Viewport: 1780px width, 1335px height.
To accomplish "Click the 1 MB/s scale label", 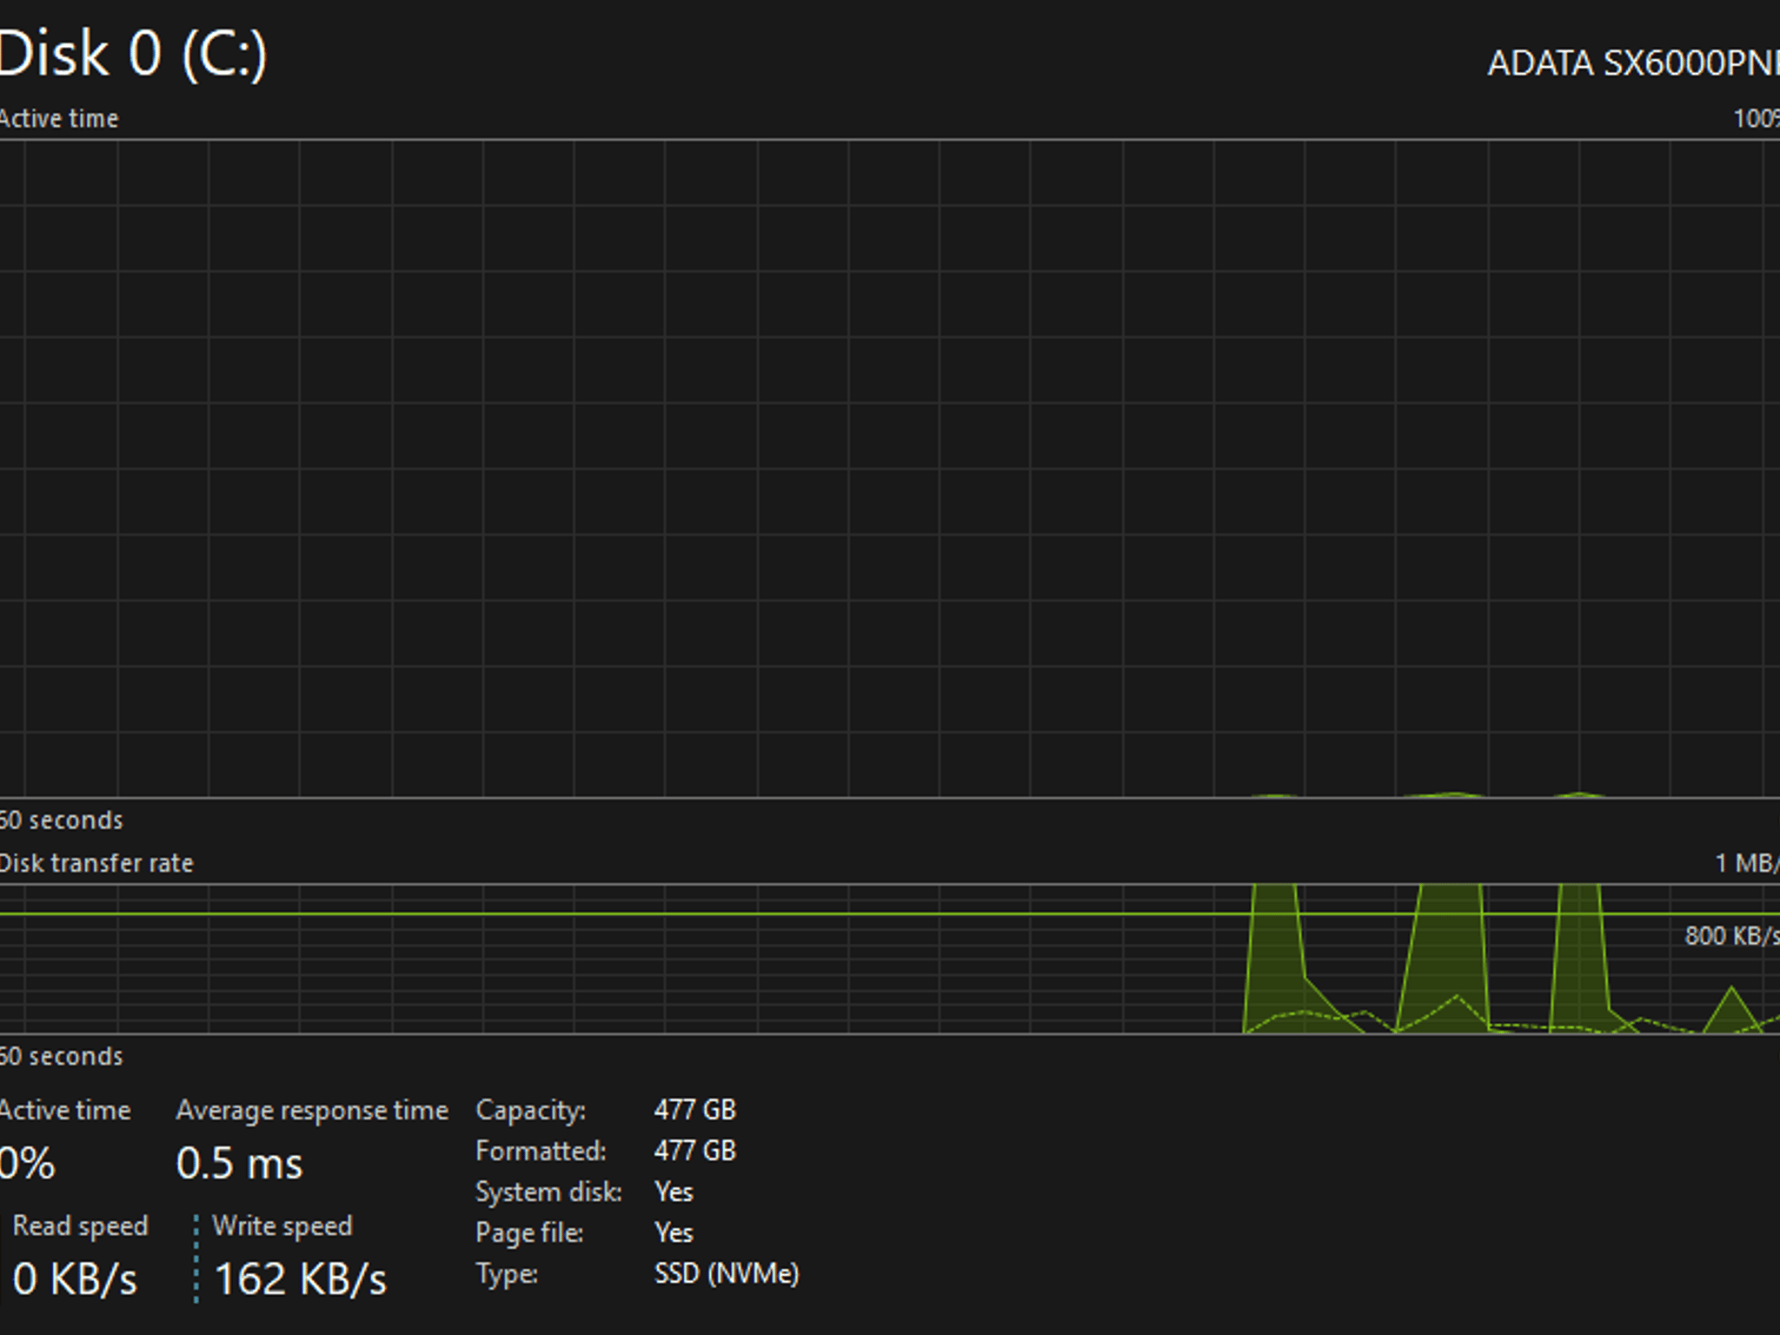I will pos(1747,863).
